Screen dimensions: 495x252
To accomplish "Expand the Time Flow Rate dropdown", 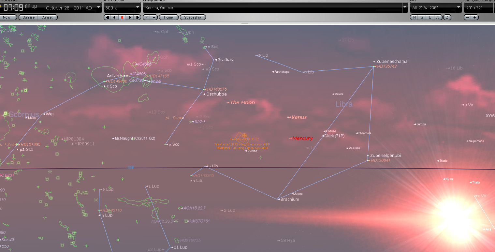I will (138, 7).
